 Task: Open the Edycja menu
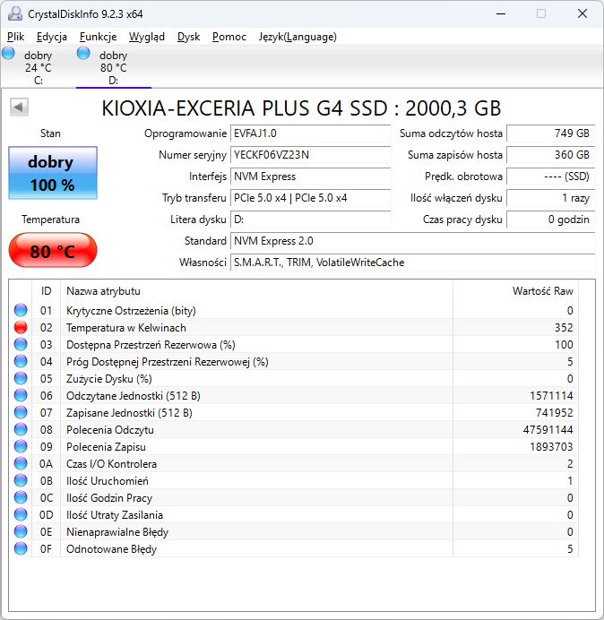pos(51,37)
